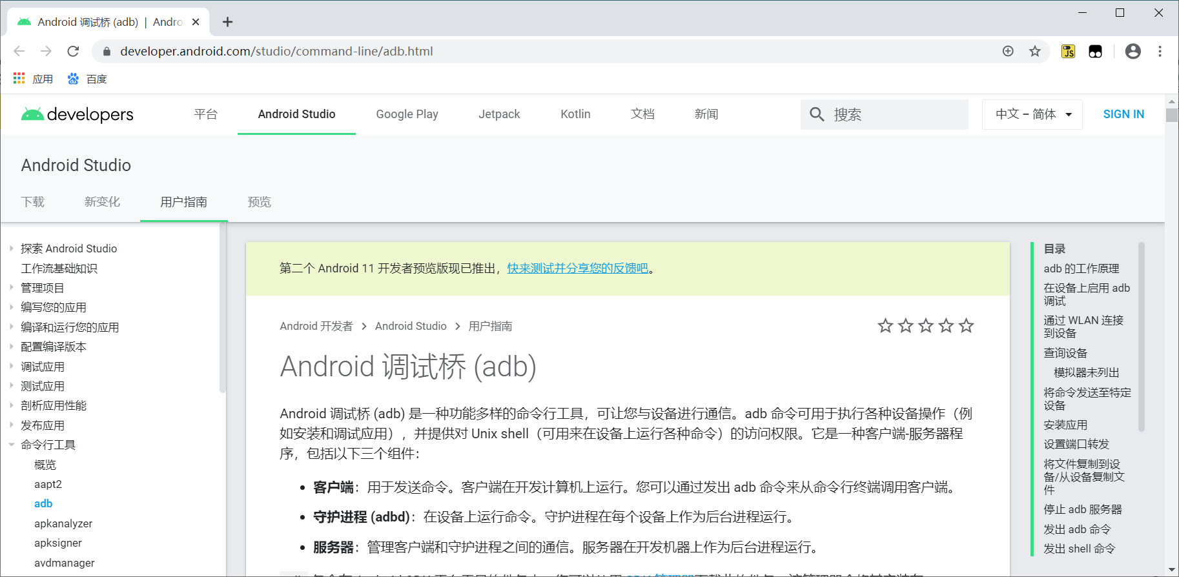Collapse the 命令行工具 section arrow

[x=11, y=445]
